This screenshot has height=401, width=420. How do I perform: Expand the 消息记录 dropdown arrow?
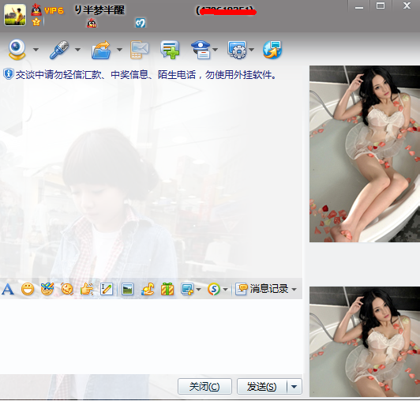tap(294, 289)
